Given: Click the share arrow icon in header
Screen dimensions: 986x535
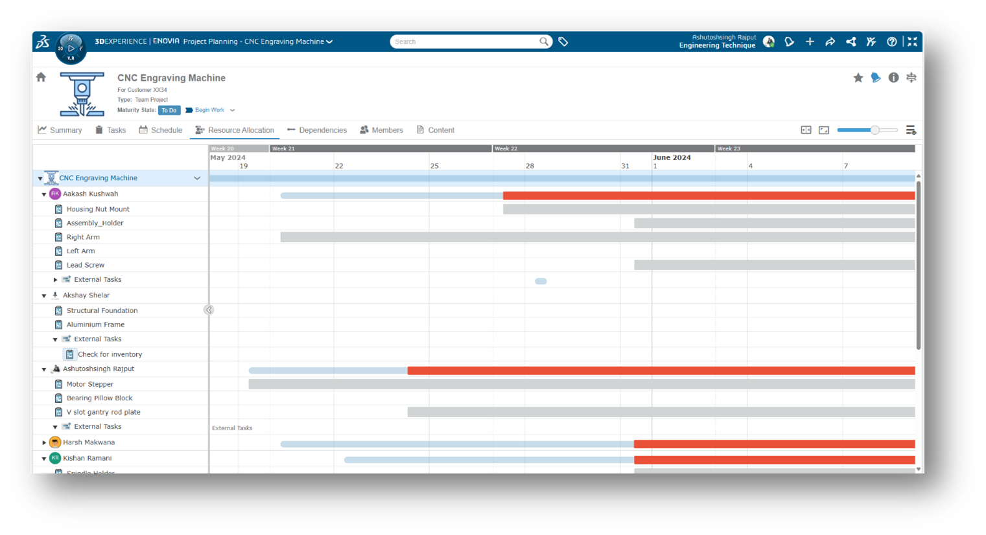Looking at the screenshot, I should click(830, 41).
